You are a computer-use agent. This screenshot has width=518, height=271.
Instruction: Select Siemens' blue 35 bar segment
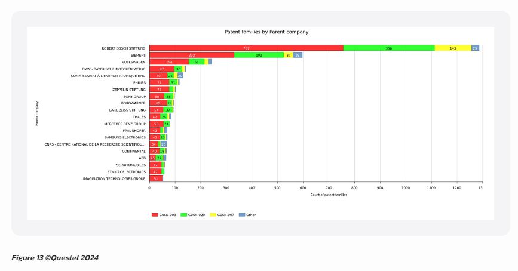click(x=298, y=55)
